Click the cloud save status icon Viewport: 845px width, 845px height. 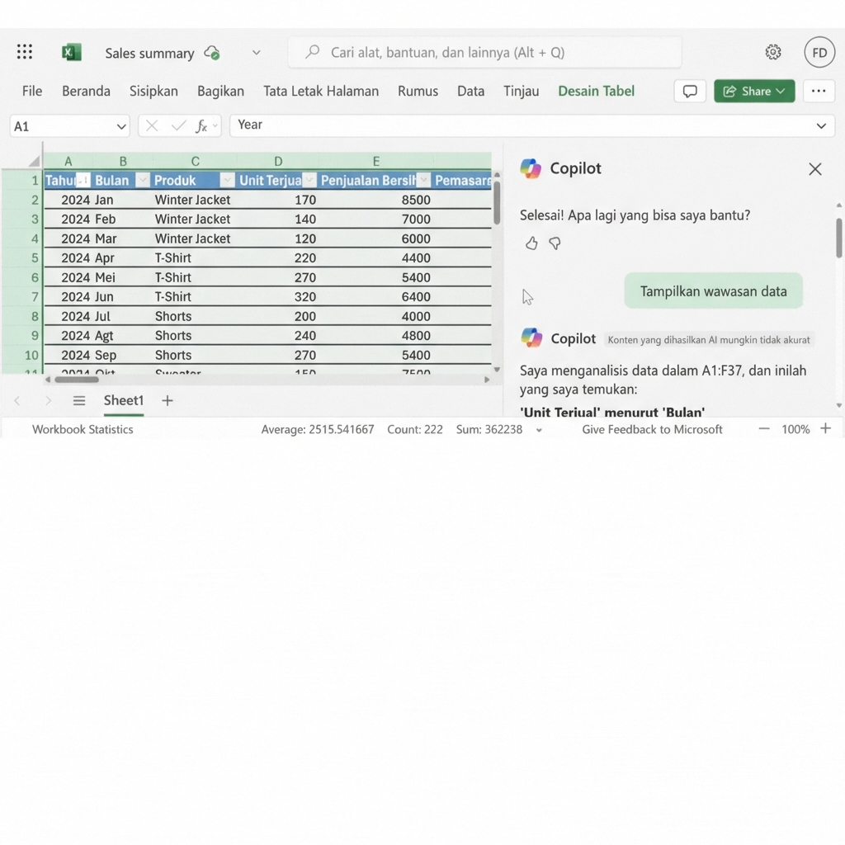(211, 52)
